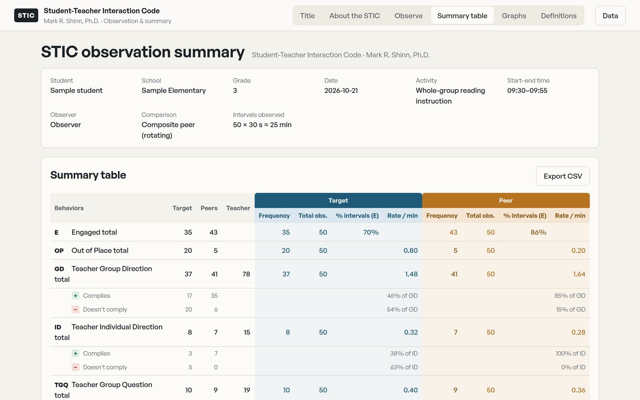Select the Engaged total row label
The image size is (640, 400).
click(94, 232)
